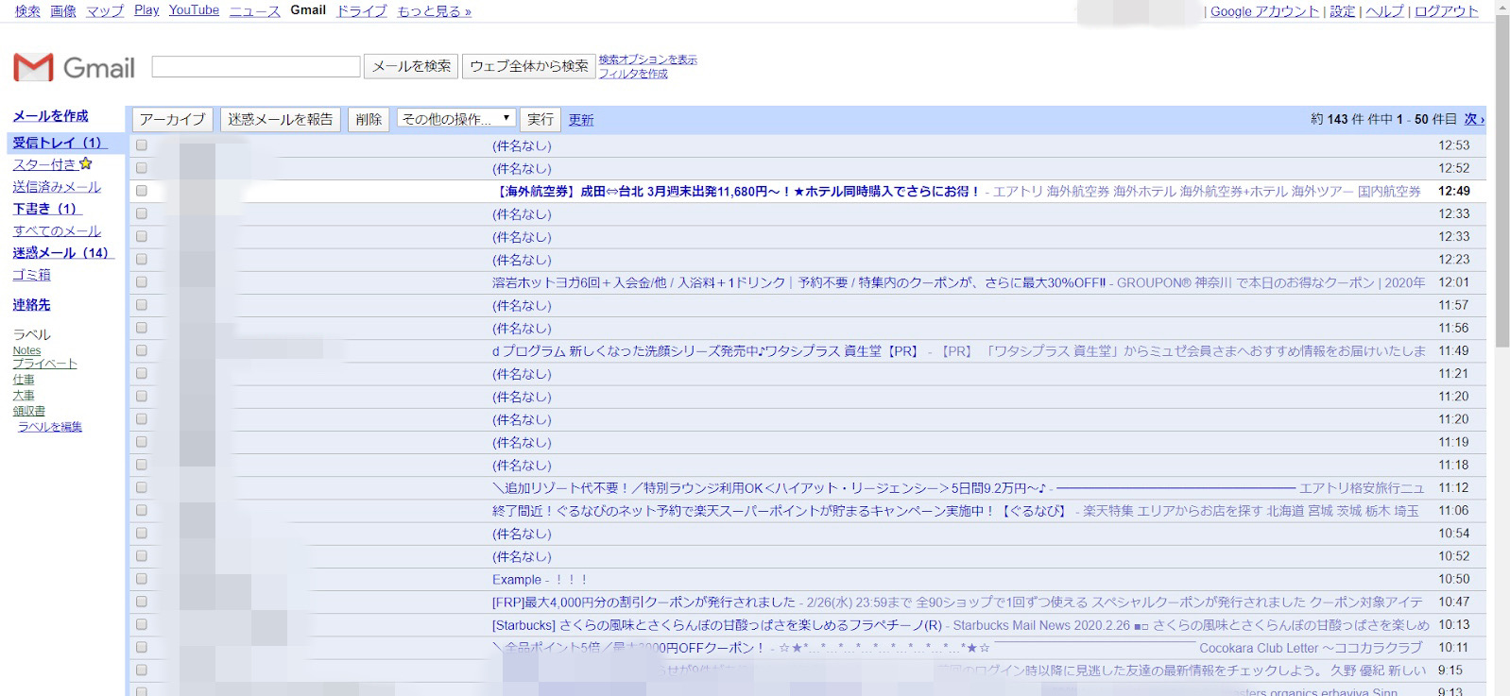
Task: Open 検索 in the top navigation bar
Action: pyautogui.click(x=27, y=10)
